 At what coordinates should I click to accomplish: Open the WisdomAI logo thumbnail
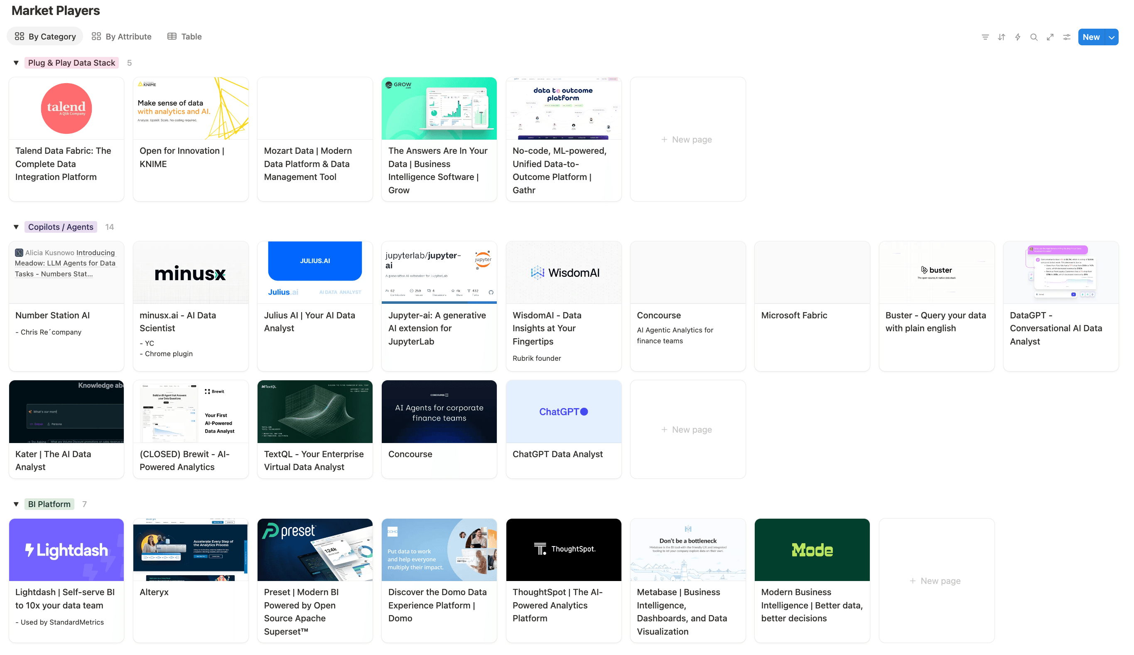[x=563, y=273]
